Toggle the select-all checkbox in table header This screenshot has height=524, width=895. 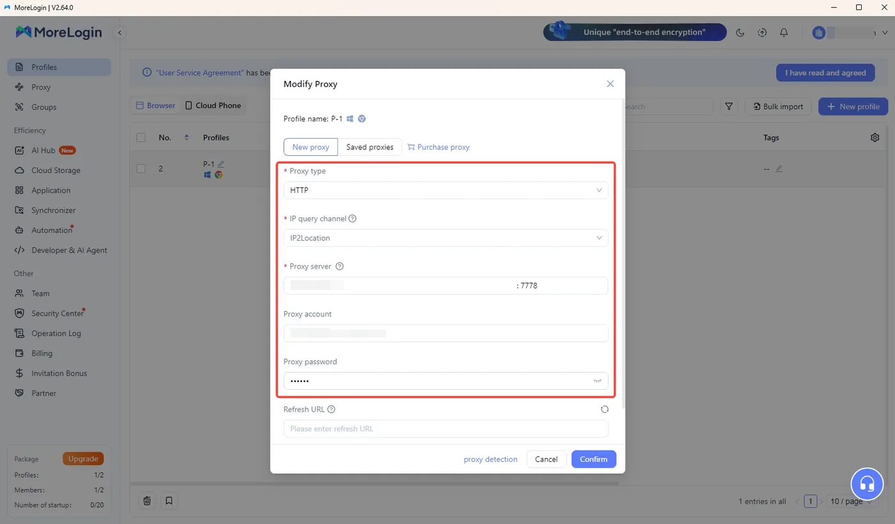pyautogui.click(x=141, y=137)
